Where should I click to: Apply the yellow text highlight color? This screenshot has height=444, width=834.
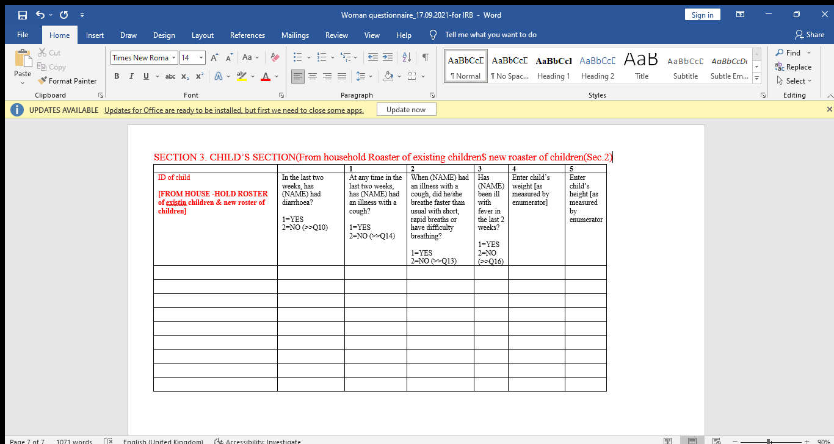tap(241, 76)
